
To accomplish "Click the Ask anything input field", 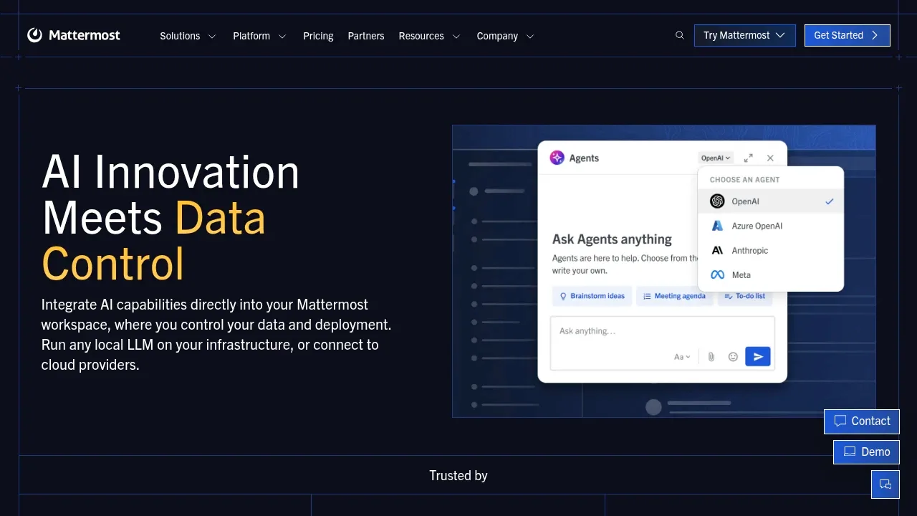I will 662,343.
